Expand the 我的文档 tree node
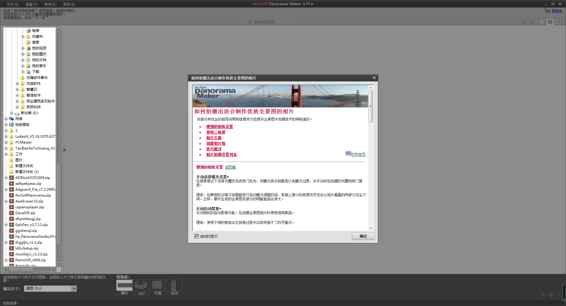The image size is (566, 306). click(x=23, y=60)
